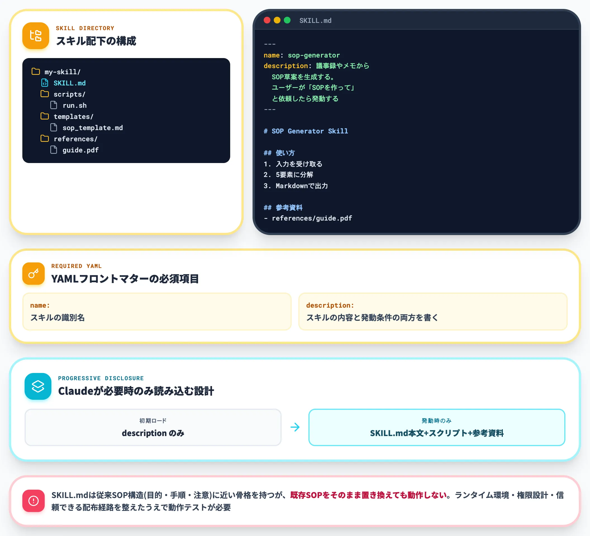Click the references/ folder icon

pos(44,138)
